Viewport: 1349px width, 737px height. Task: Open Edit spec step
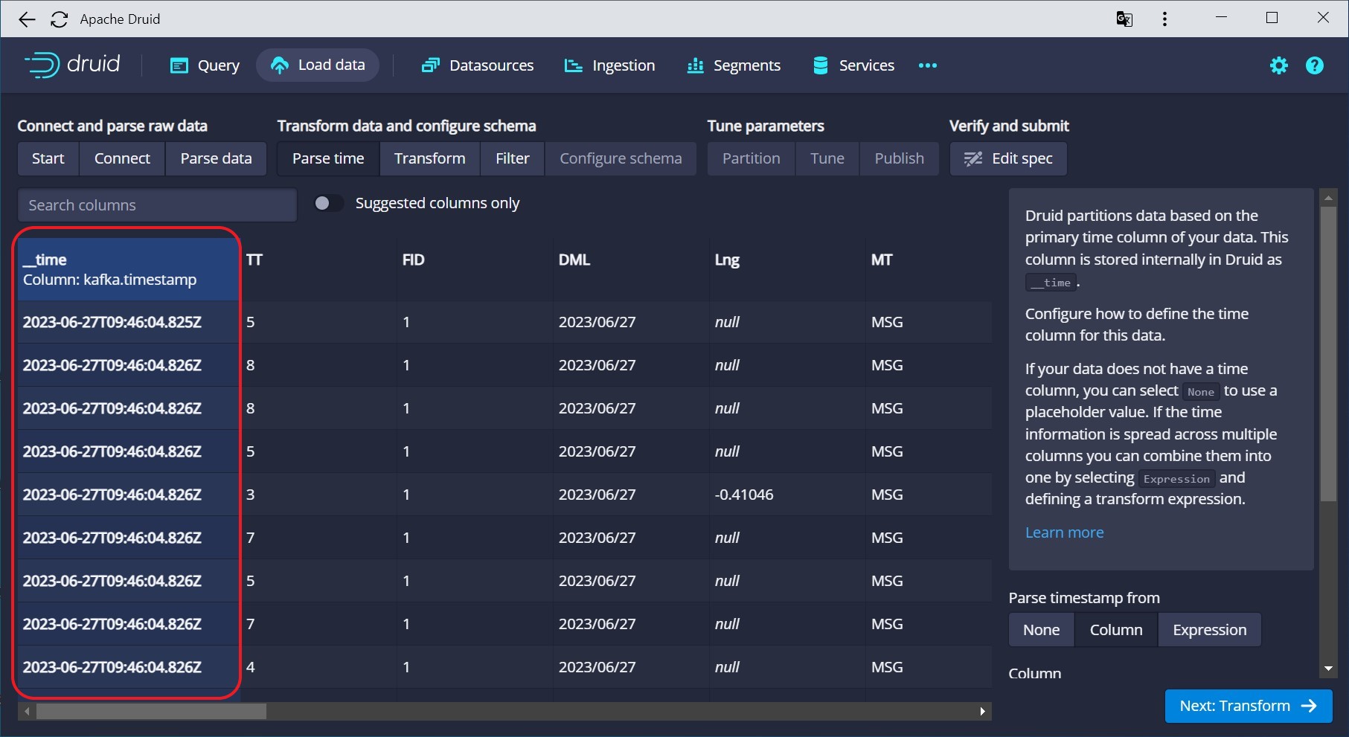[x=1008, y=158]
